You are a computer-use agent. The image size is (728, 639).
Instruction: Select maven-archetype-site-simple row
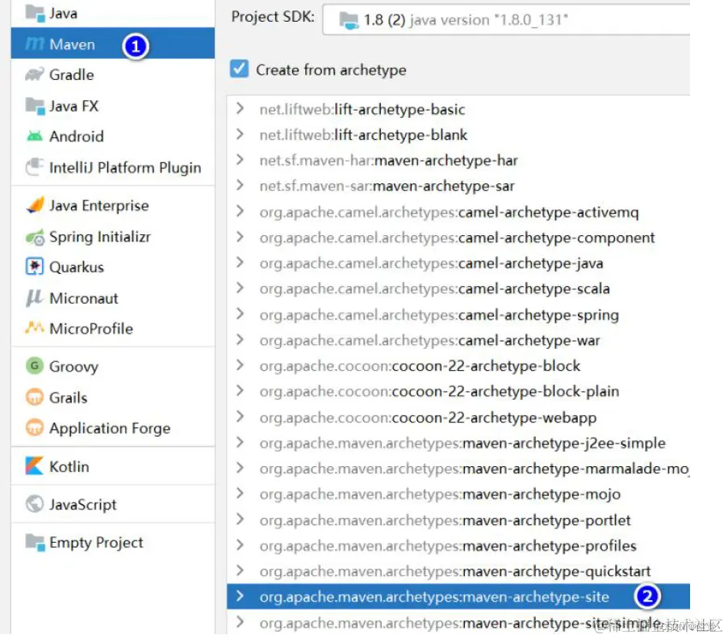tap(458, 622)
